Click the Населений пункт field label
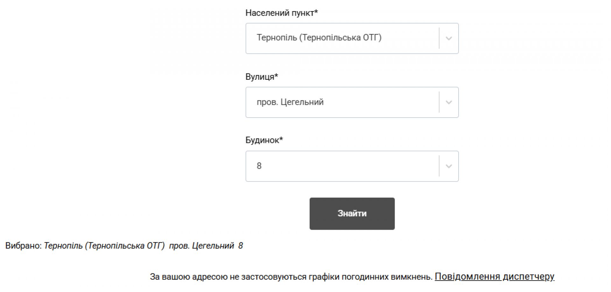This screenshot has width=611, height=292. (282, 13)
